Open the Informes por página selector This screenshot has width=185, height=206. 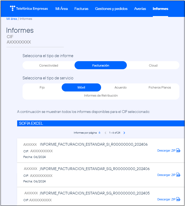(x=99, y=133)
